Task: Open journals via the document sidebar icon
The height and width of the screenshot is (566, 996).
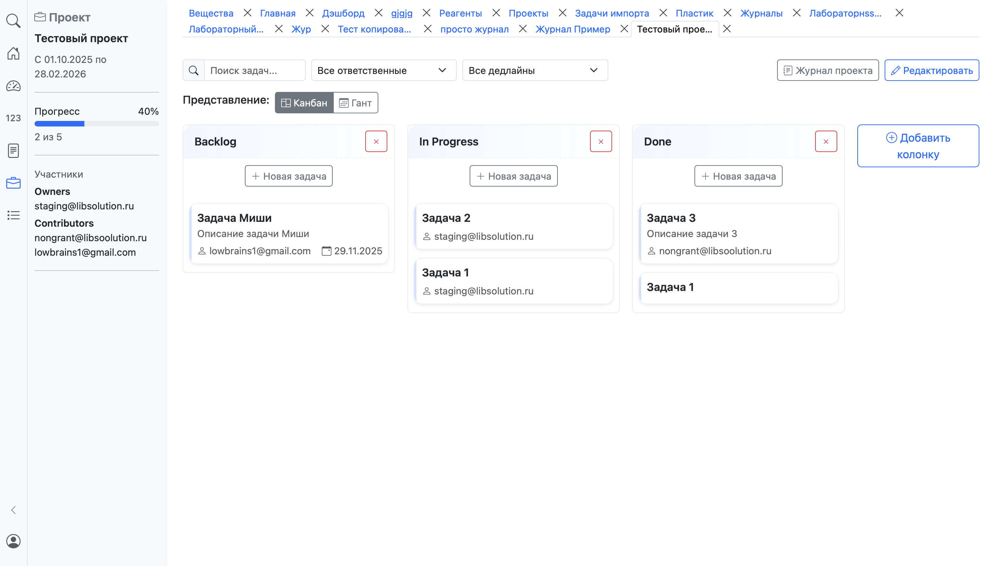Action: tap(13, 150)
